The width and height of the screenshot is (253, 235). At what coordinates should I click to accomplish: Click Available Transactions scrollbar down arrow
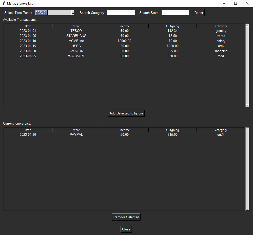tap(247, 106)
